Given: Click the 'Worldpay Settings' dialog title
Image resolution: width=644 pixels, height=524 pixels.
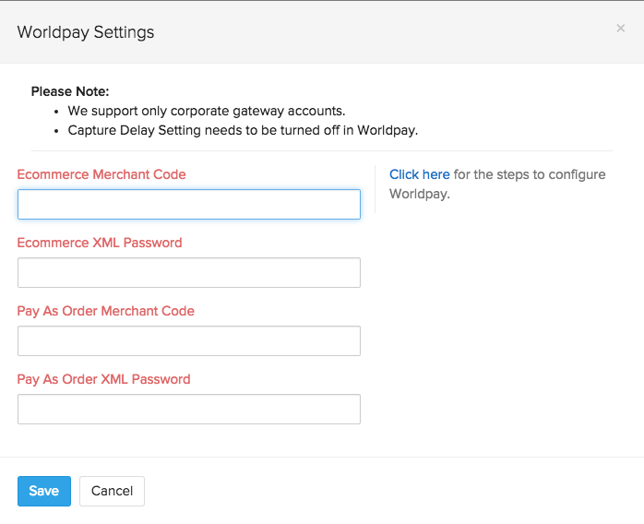Looking at the screenshot, I should (86, 32).
